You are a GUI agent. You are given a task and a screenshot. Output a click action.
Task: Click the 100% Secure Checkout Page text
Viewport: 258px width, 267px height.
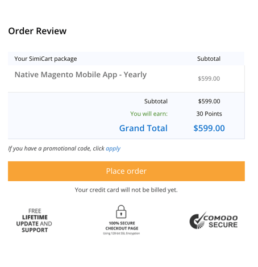point(122,226)
